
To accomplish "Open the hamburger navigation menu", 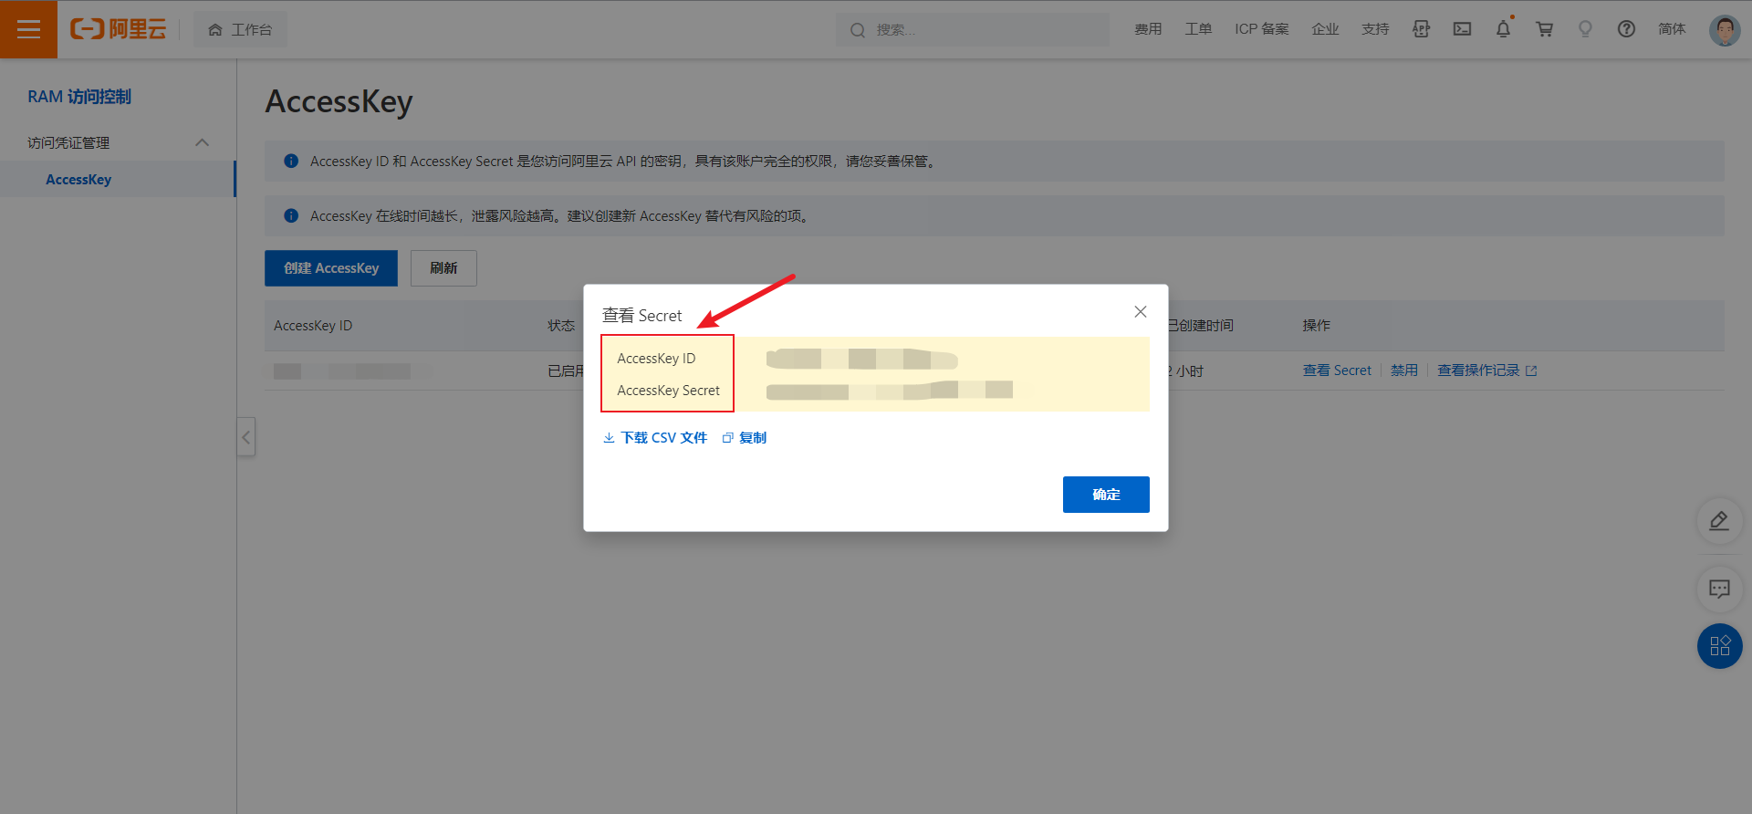I will [x=28, y=29].
